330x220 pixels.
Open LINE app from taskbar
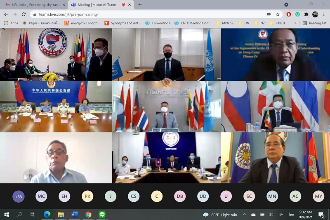click(x=102, y=215)
